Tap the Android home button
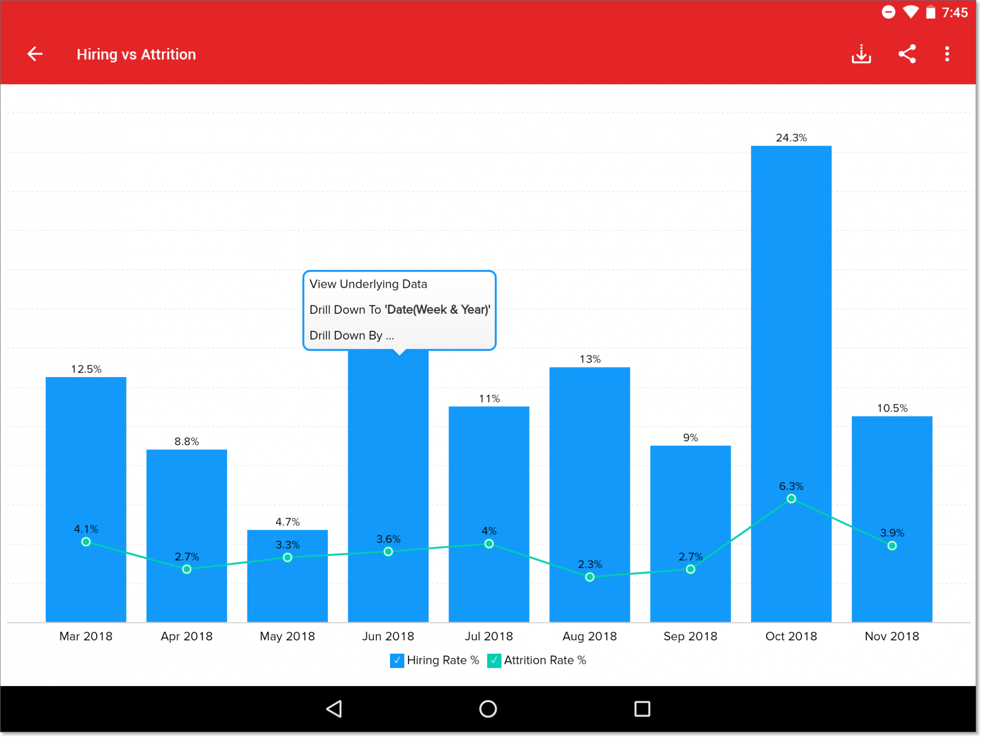The image size is (981, 737). coord(488,709)
